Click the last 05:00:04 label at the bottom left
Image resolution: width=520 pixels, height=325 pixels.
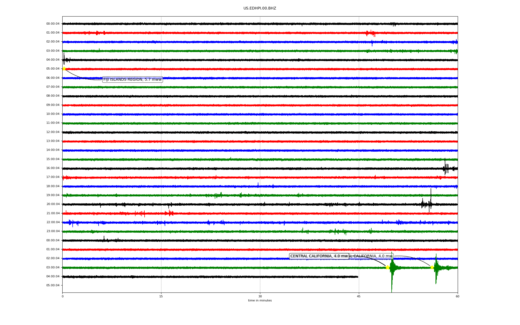53,285
